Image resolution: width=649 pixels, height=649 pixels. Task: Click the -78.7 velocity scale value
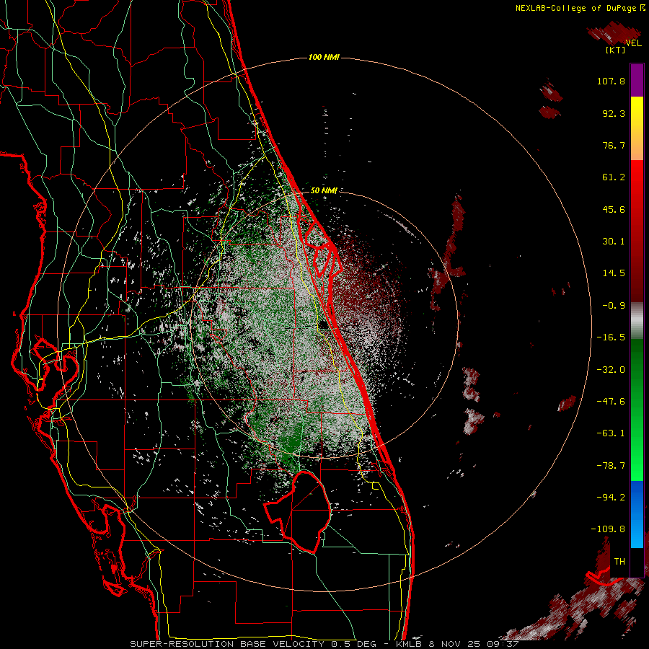point(611,466)
